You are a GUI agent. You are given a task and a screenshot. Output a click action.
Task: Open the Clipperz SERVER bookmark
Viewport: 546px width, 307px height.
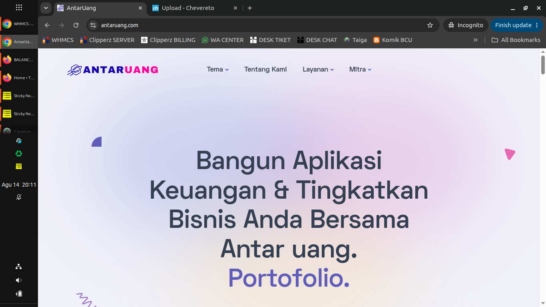[107, 40]
